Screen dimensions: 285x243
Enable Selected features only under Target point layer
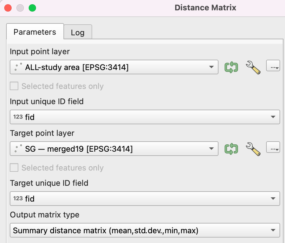click(14, 168)
